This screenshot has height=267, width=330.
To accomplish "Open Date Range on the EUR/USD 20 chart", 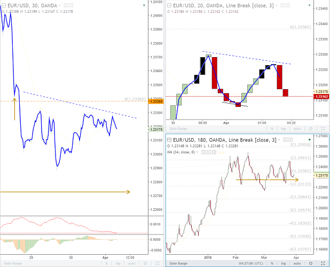I will [178, 129].
